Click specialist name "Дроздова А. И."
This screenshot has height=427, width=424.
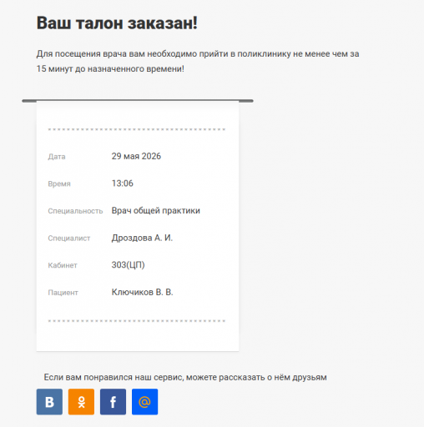142,238
